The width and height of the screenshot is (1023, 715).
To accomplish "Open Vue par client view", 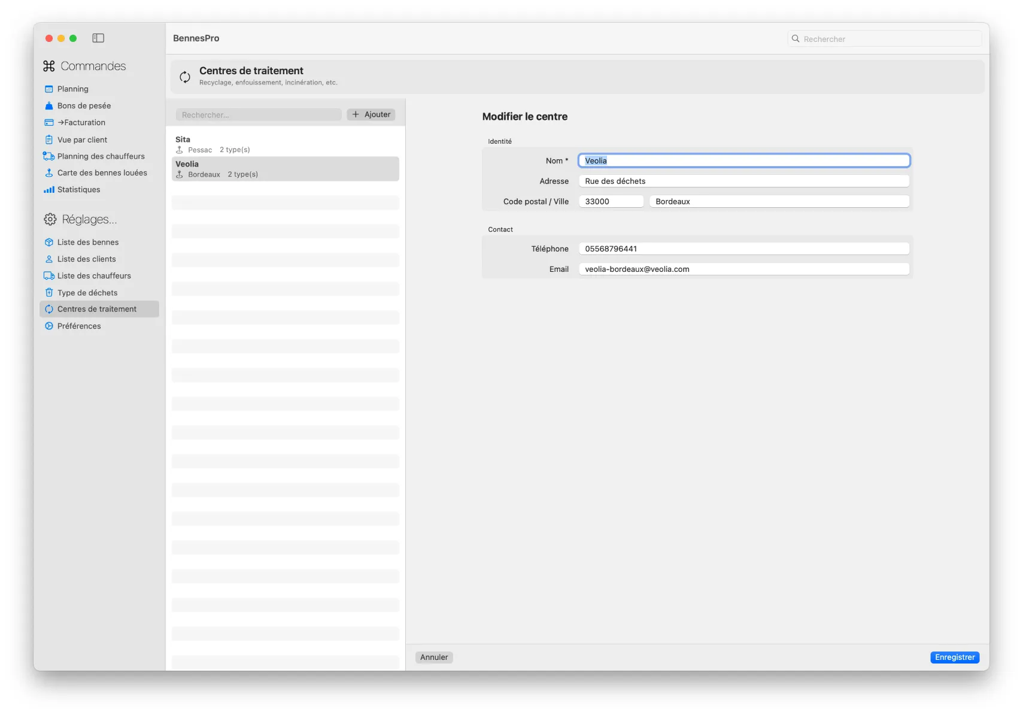I will click(82, 140).
